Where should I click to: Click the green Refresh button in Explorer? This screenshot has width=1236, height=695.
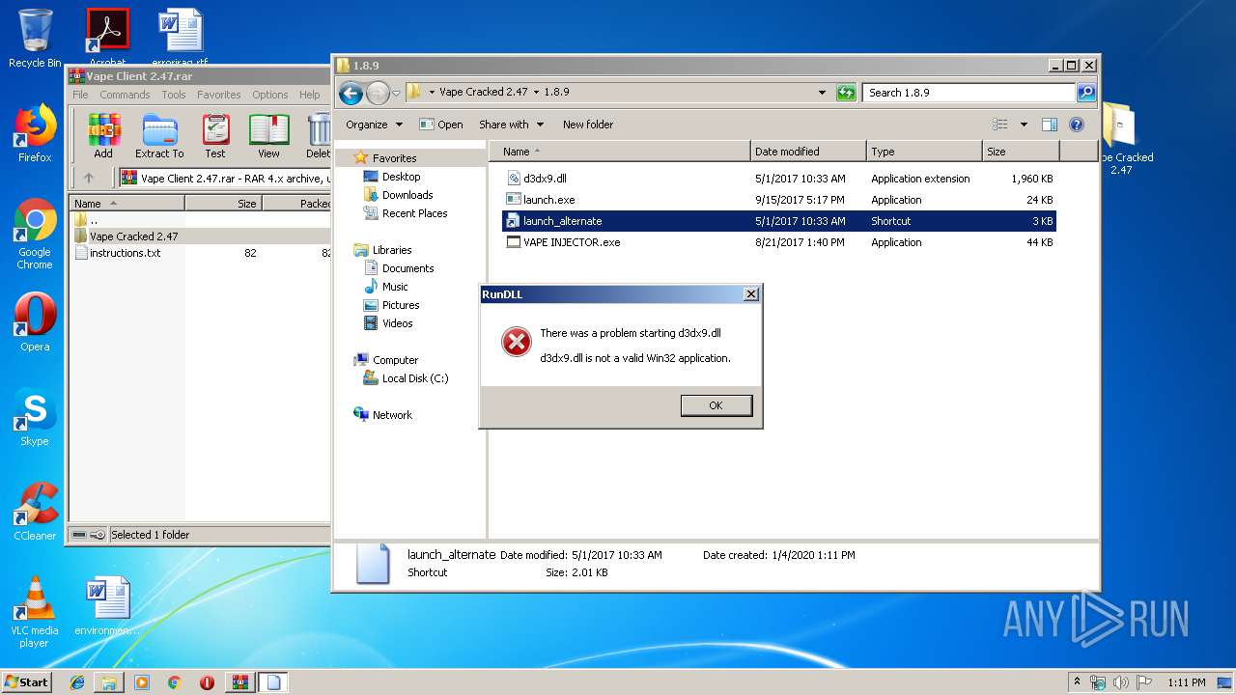point(846,93)
